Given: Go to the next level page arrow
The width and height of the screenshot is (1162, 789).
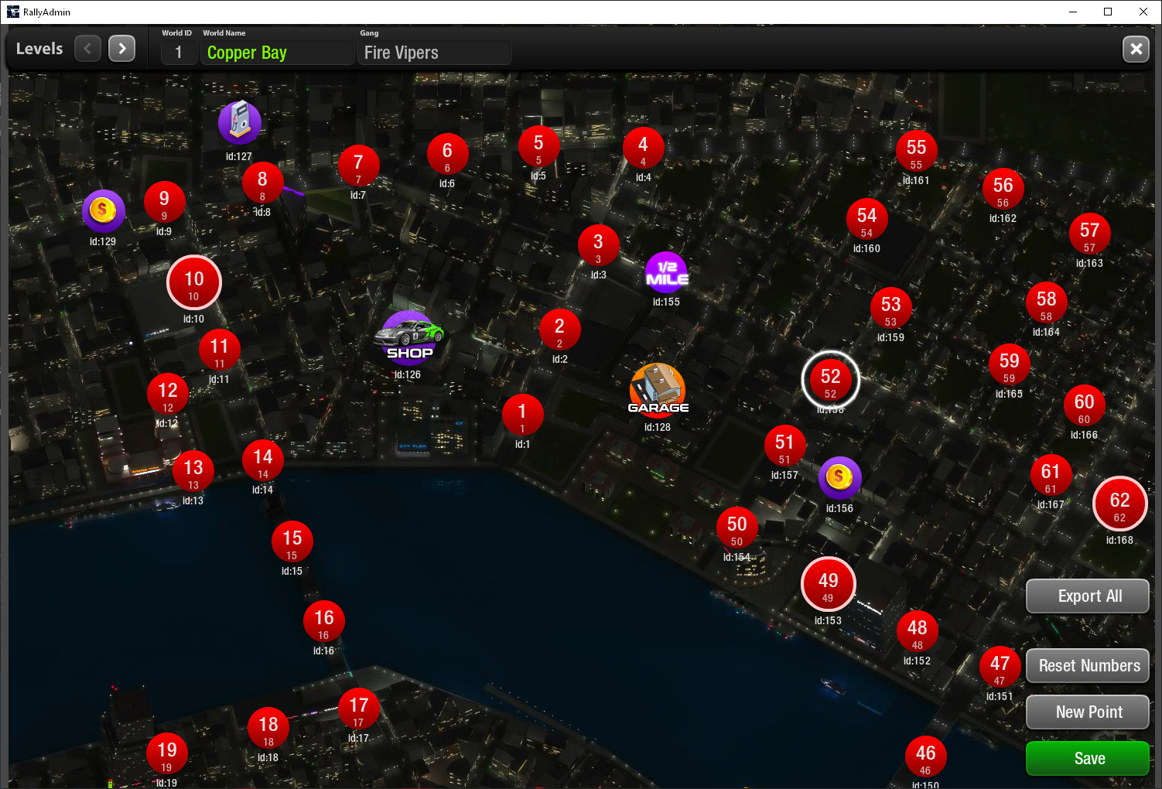Looking at the screenshot, I should coord(121,49).
